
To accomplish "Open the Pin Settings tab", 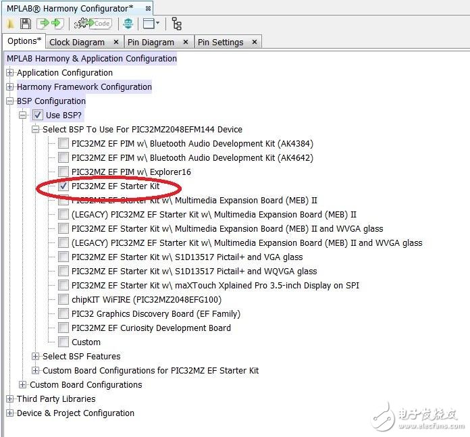I will tap(220, 42).
